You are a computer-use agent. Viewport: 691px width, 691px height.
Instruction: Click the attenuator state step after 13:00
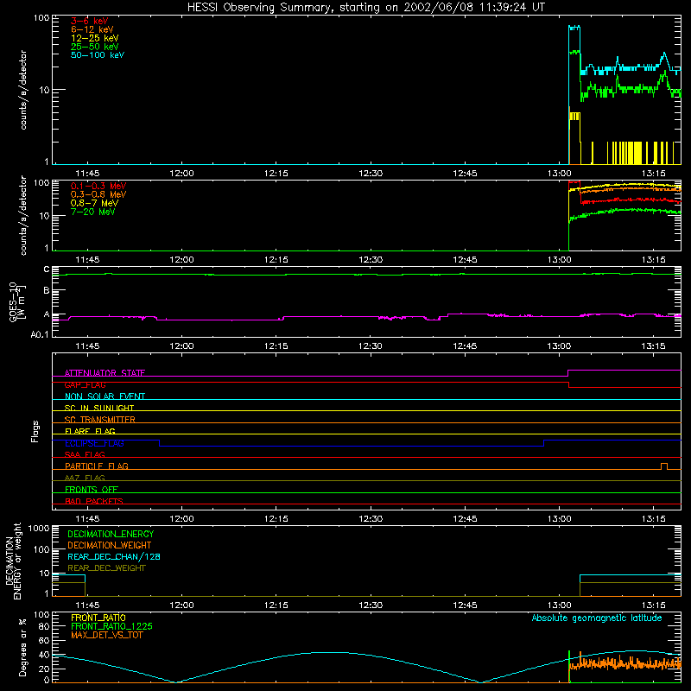pyautogui.click(x=568, y=373)
